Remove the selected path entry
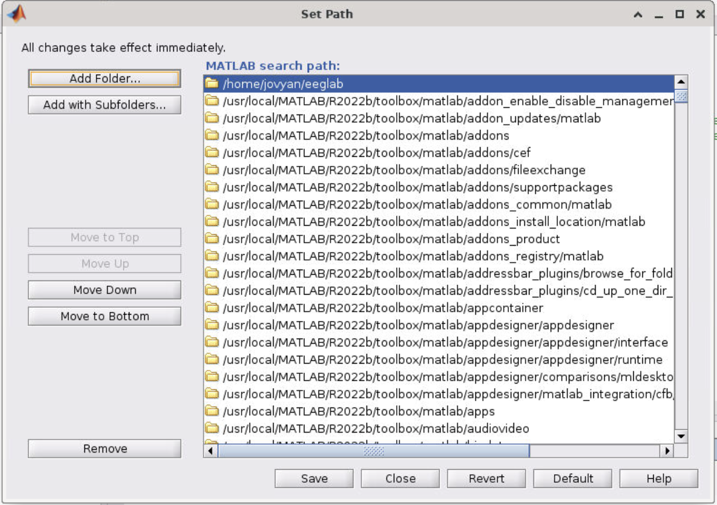The height and width of the screenshot is (505, 717). (104, 449)
